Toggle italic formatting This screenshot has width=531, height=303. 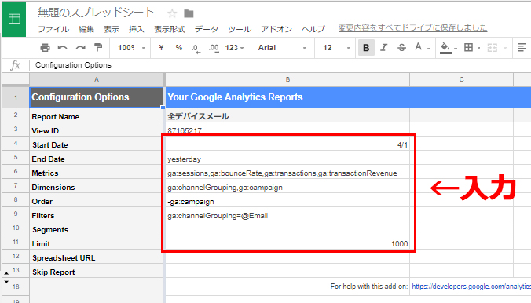coord(383,48)
